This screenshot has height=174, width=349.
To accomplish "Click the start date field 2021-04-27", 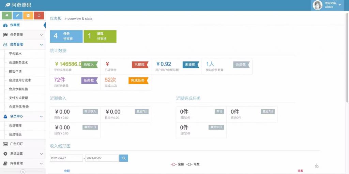I will [66, 158].
